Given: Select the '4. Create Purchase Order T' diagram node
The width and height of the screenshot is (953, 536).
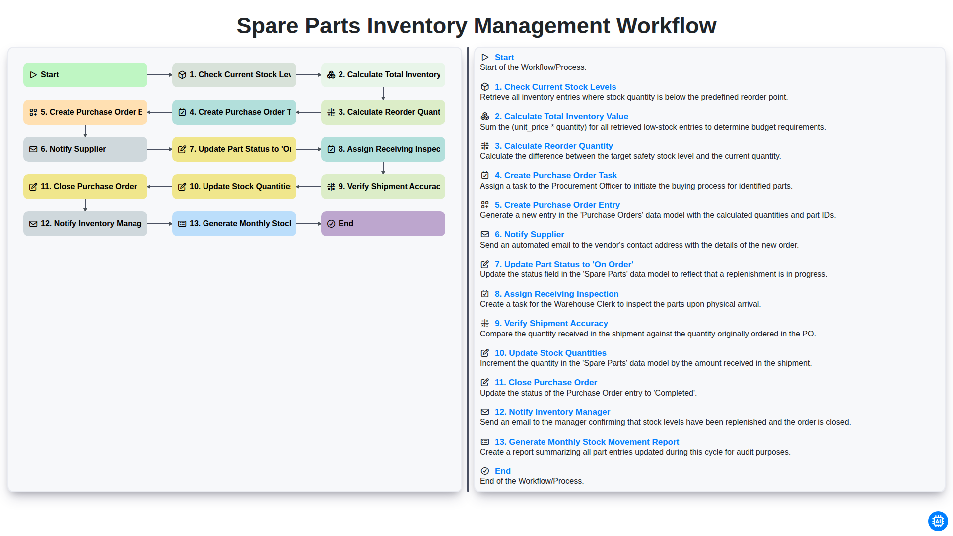Looking at the screenshot, I should pyautogui.click(x=234, y=112).
